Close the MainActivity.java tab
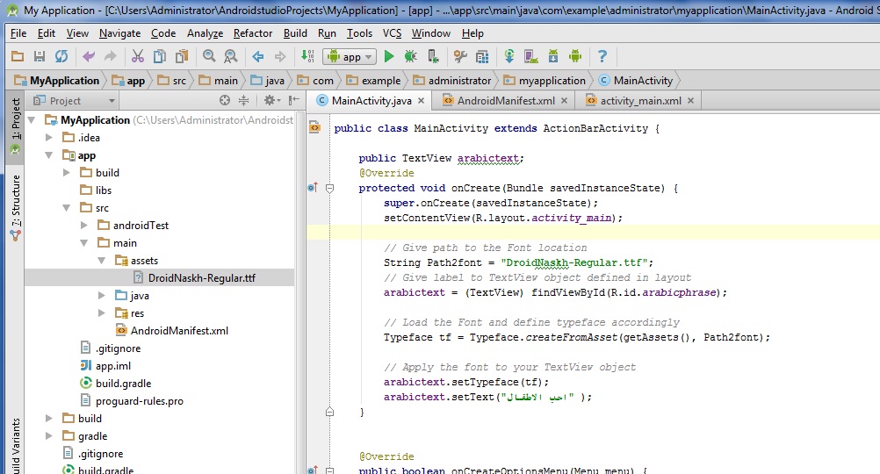Screen dimensions: 880x474 [422, 101]
